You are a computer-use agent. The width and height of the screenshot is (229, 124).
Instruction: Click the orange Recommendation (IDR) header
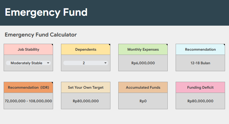tap(29, 87)
